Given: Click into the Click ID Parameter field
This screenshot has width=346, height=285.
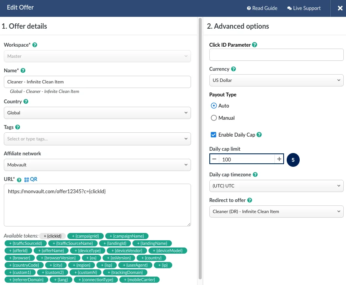Looking at the screenshot, I should [276, 55].
